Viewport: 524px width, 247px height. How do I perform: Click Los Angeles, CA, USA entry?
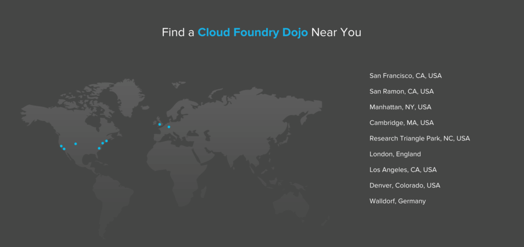(x=403, y=170)
